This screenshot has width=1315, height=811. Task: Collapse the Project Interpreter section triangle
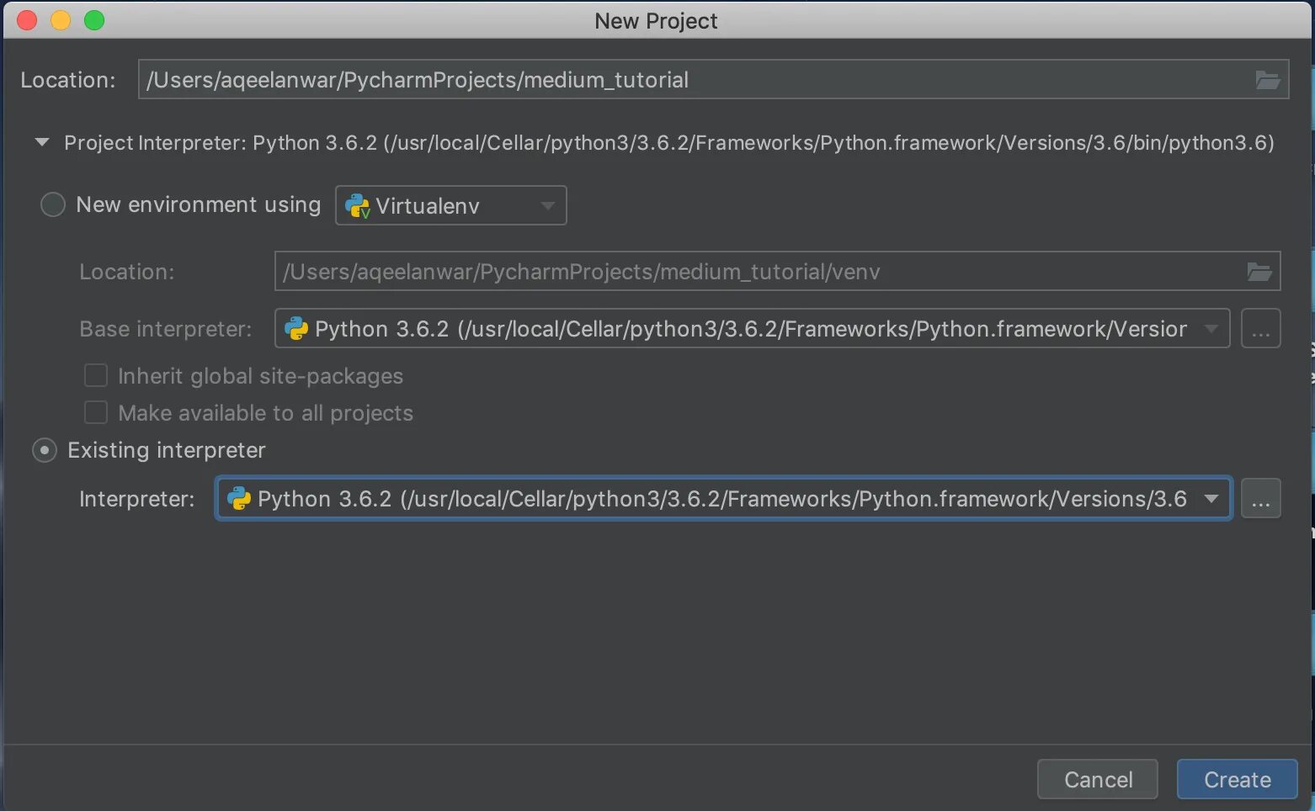point(42,143)
